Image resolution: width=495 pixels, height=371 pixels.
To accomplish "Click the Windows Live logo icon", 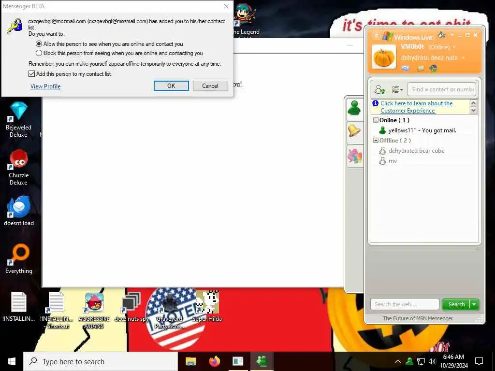I will pyautogui.click(x=388, y=36).
